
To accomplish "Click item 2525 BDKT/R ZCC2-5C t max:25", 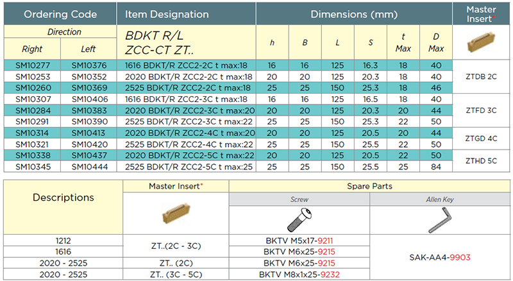I will (x=189, y=167).
